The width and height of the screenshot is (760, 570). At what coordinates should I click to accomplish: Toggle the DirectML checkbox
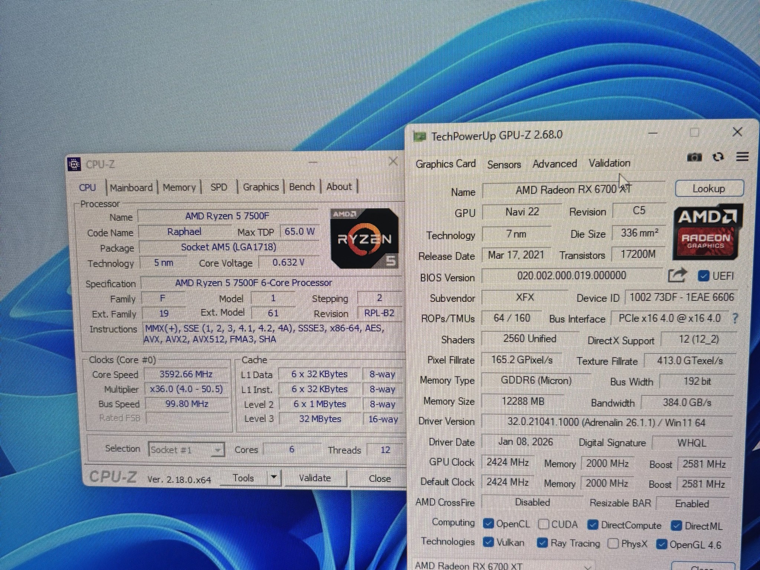pyautogui.click(x=676, y=526)
